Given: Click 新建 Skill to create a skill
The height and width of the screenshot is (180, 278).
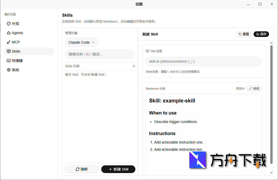Looking at the screenshot, I should coord(118,169).
